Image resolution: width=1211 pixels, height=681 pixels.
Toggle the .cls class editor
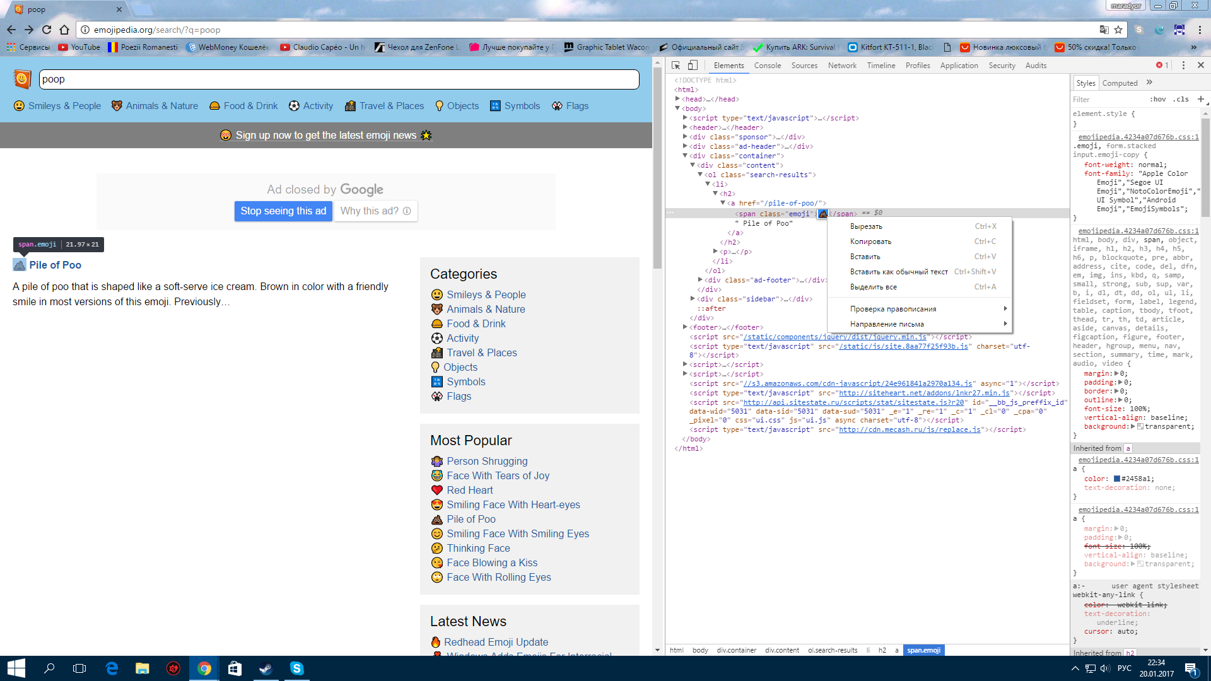coord(1181,99)
